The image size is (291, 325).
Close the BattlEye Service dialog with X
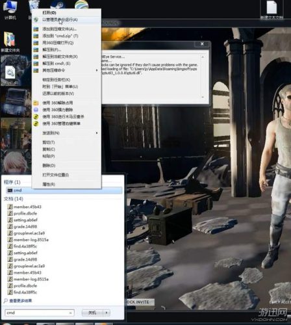[x=202, y=44]
